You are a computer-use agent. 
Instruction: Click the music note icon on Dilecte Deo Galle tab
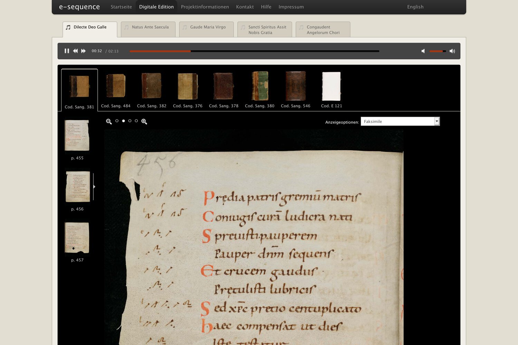pyautogui.click(x=68, y=27)
